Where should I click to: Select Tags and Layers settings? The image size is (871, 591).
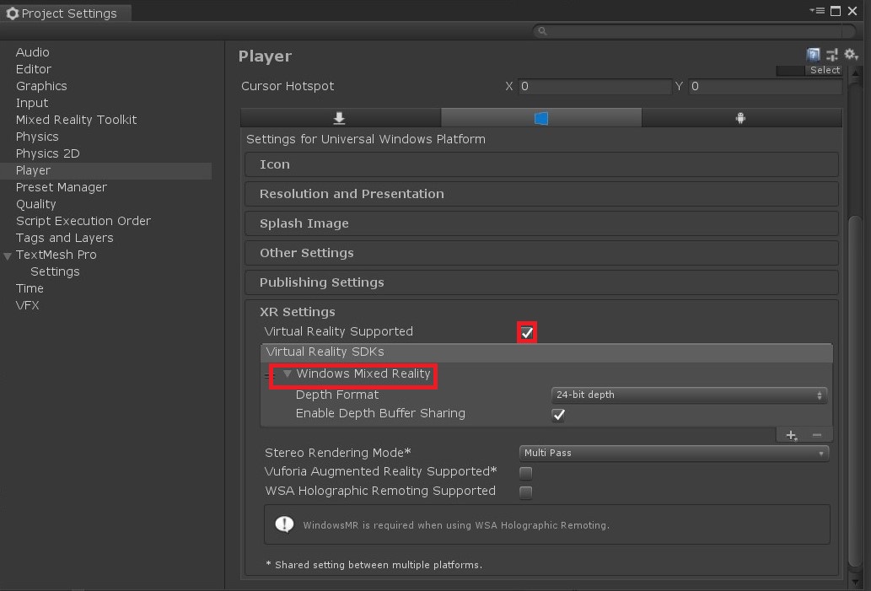64,238
